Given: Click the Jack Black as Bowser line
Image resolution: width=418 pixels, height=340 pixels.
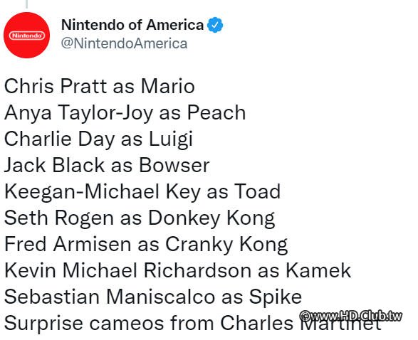Looking at the screenshot, I should (107, 165).
